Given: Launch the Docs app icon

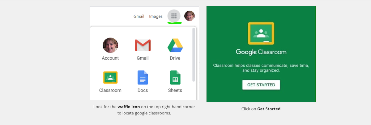Looking at the screenshot, I should point(143,77).
